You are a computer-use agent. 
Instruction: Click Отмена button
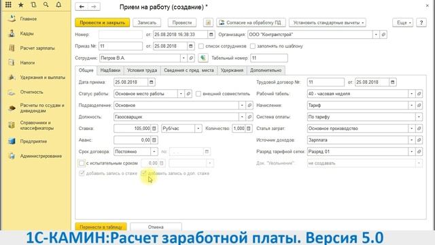point(156,227)
